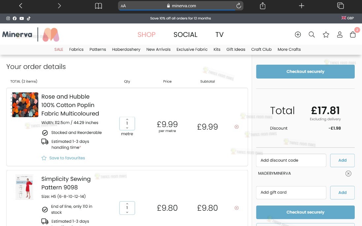Tap the browser share icon
This screenshot has height=226, width=362.
tap(263, 6)
